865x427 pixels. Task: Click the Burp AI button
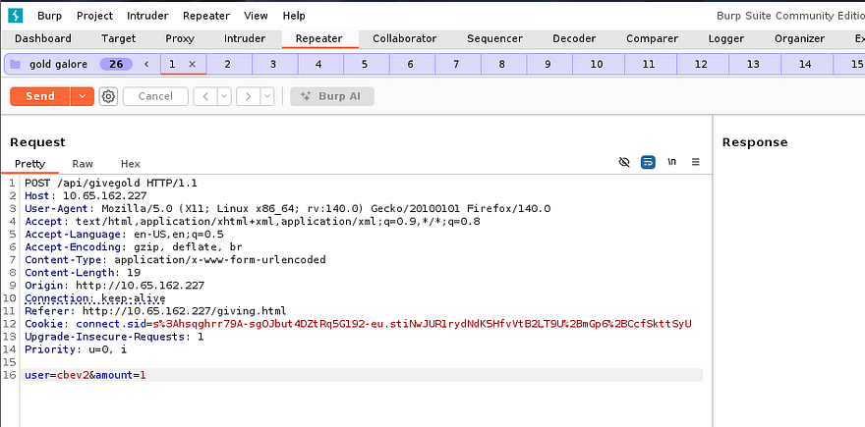coord(332,96)
